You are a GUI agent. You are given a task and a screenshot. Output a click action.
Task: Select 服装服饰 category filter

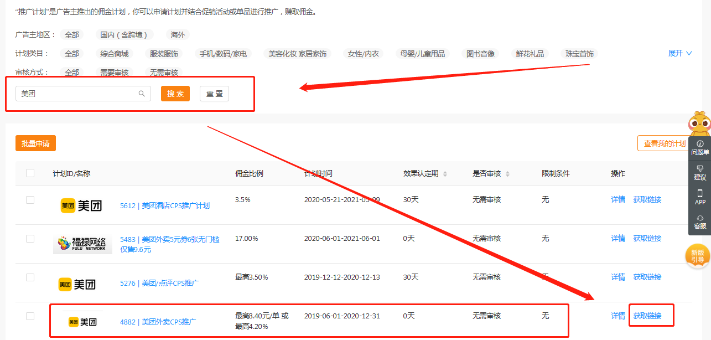pos(164,54)
